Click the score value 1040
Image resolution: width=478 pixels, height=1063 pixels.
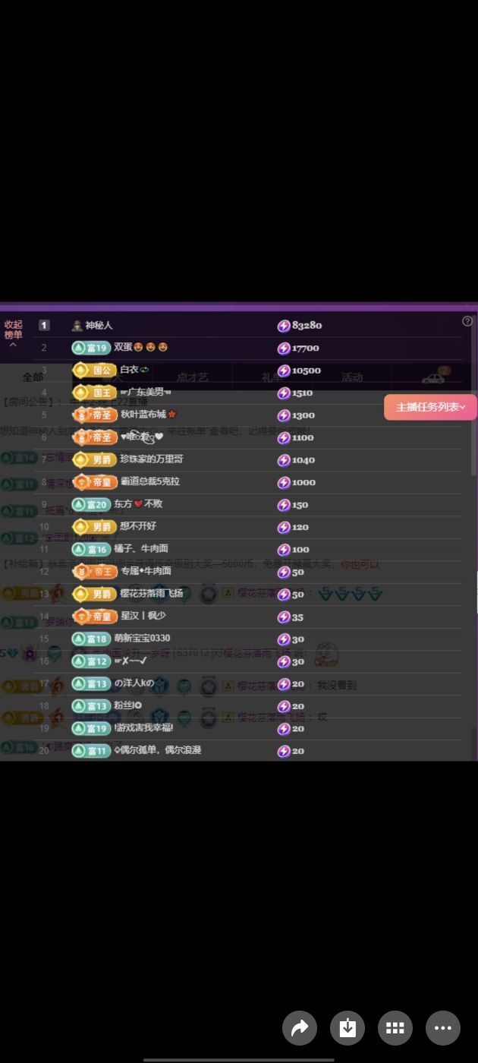point(303,460)
